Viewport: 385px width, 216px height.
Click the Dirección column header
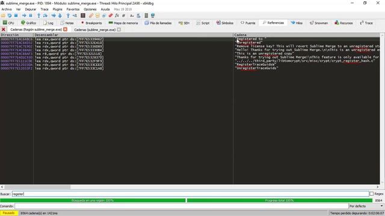click(16, 35)
